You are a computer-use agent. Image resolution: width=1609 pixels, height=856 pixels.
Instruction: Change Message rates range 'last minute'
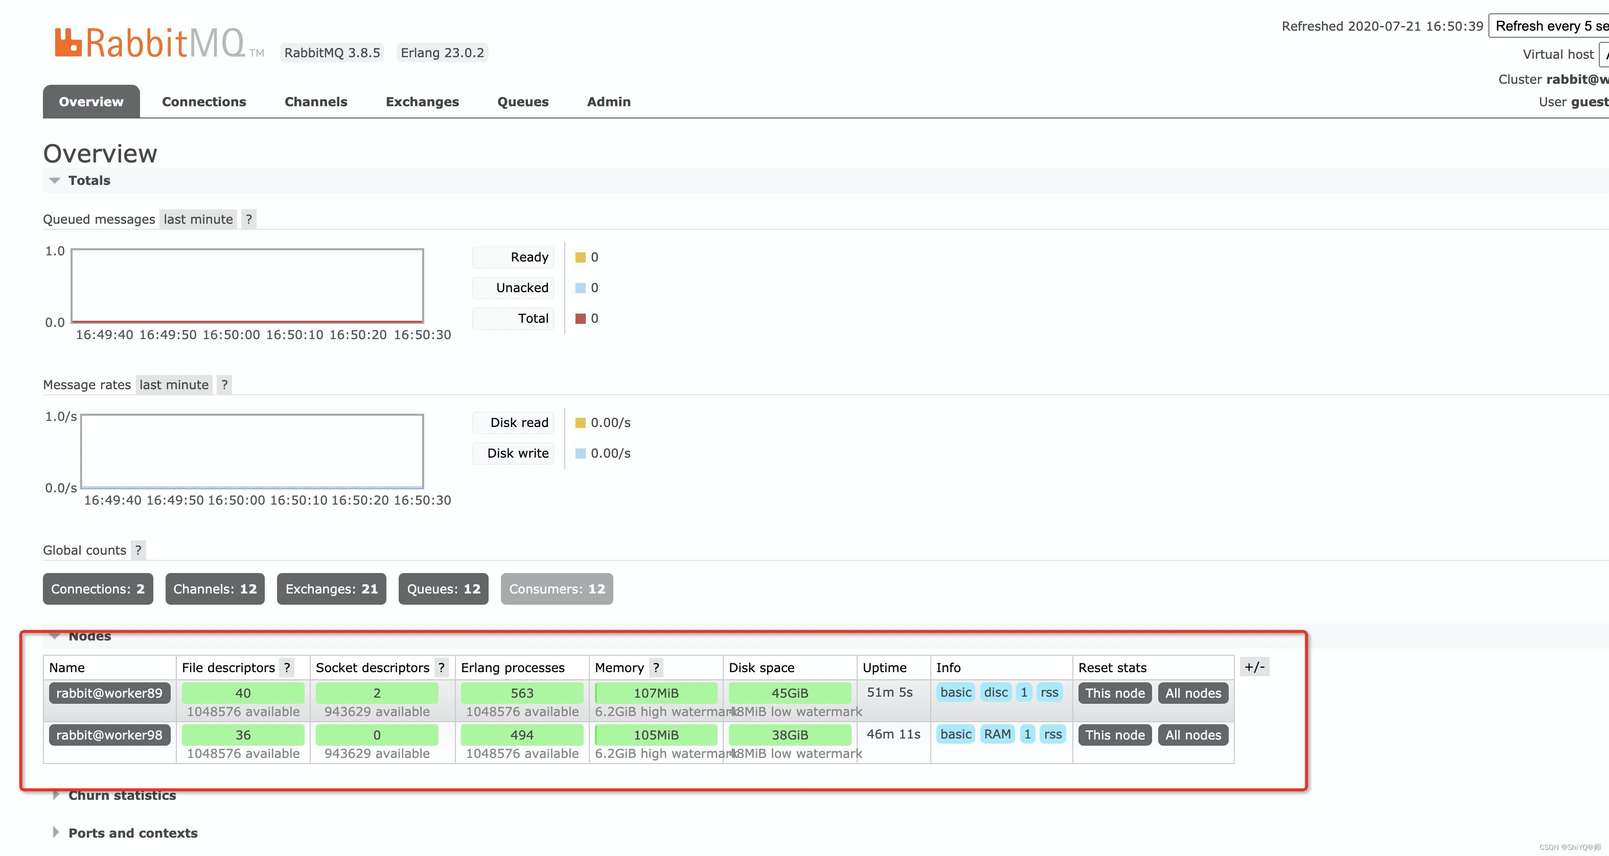tap(174, 385)
